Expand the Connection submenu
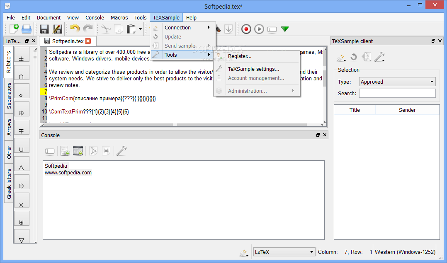447x263 pixels. point(183,28)
